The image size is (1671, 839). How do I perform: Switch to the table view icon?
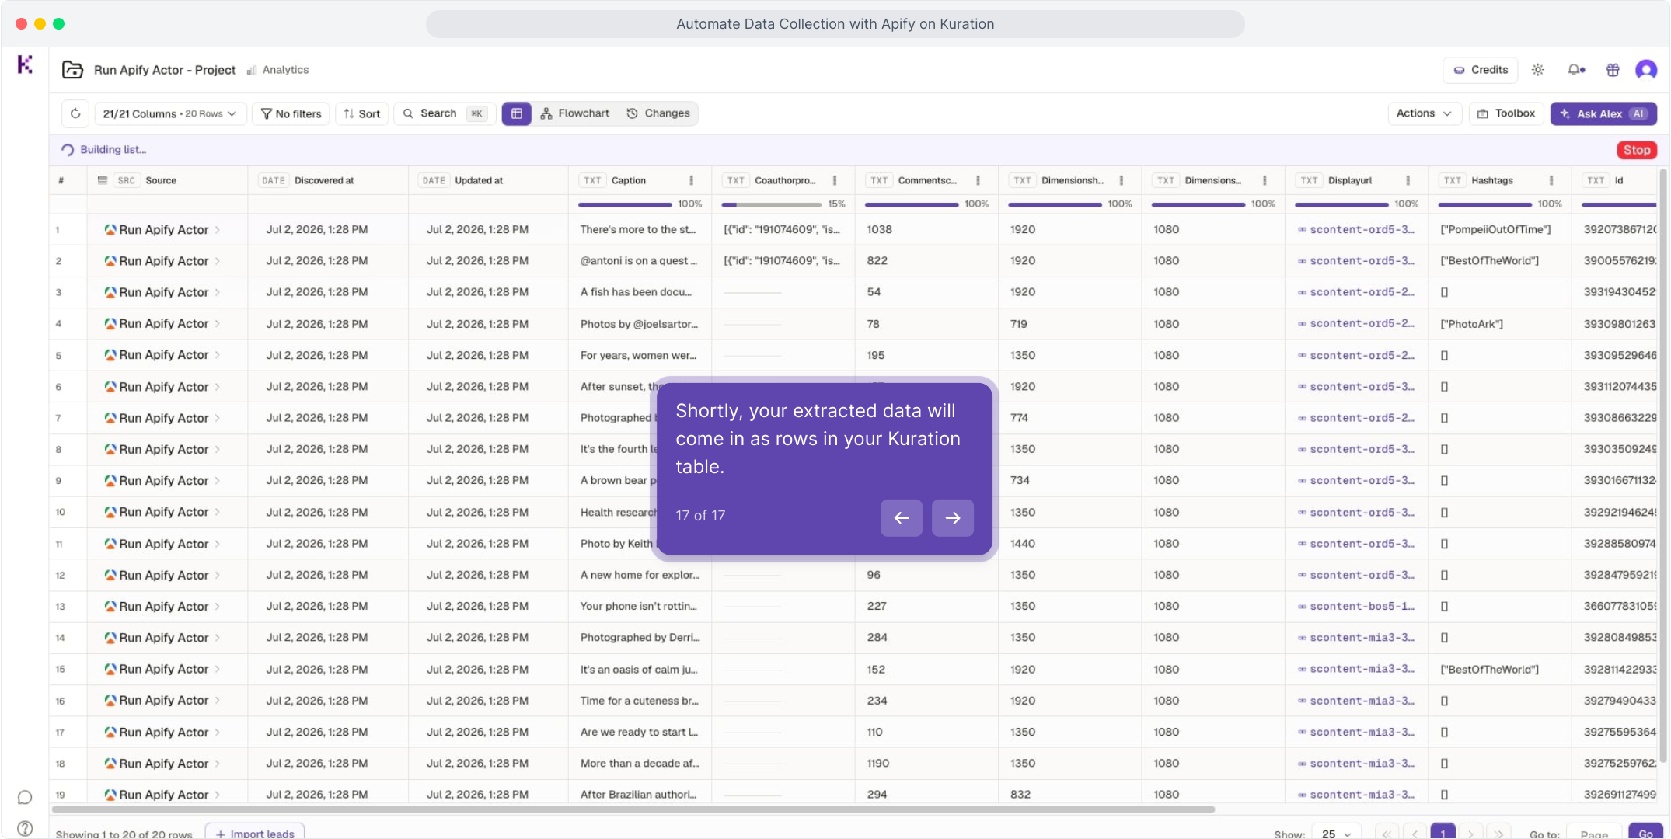pos(516,113)
